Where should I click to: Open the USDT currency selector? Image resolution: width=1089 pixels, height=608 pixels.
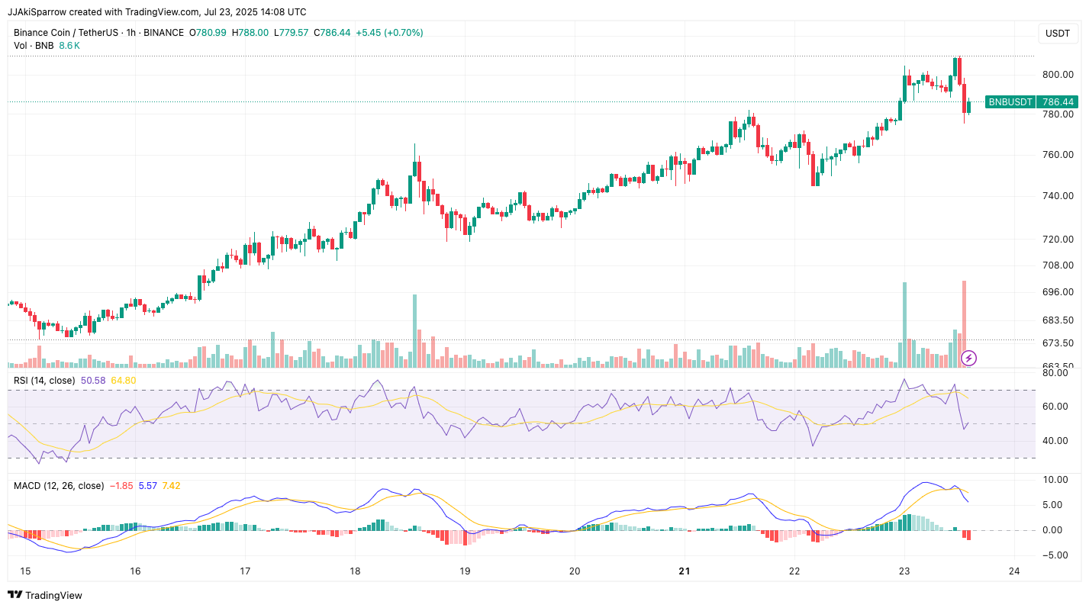point(1057,34)
